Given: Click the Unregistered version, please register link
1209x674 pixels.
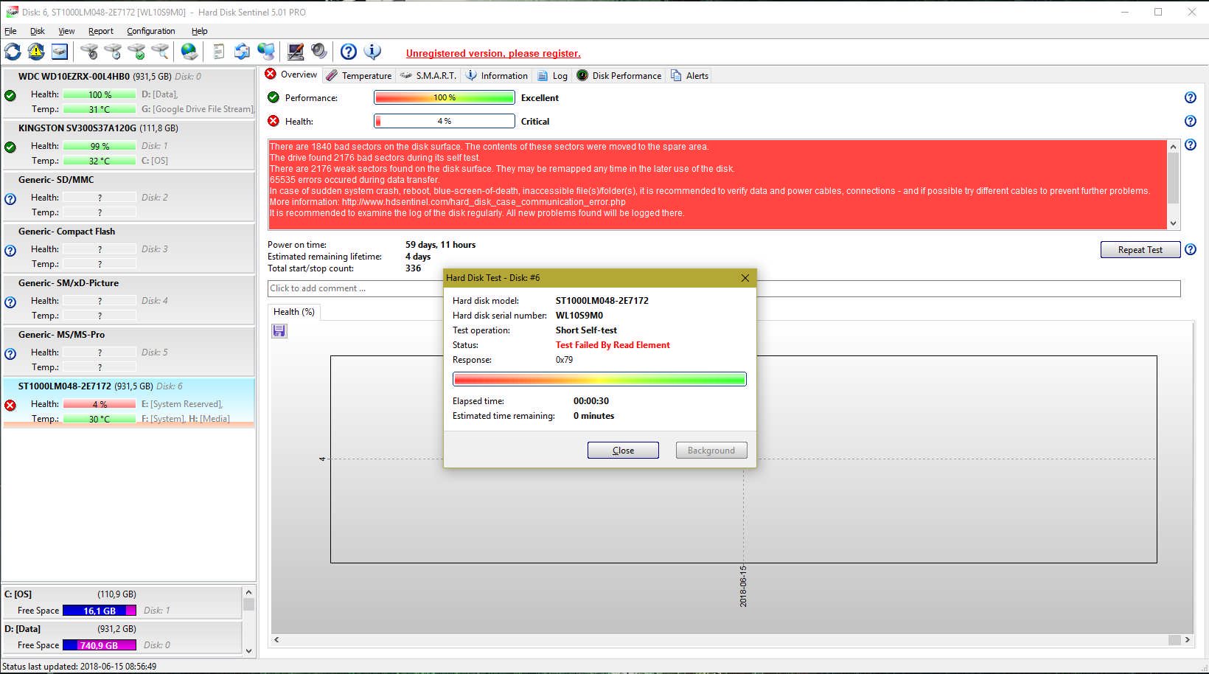Looking at the screenshot, I should [x=493, y=53].
